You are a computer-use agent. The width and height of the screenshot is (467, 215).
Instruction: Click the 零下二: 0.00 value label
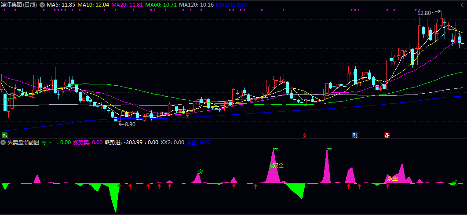tap(56, 142)
